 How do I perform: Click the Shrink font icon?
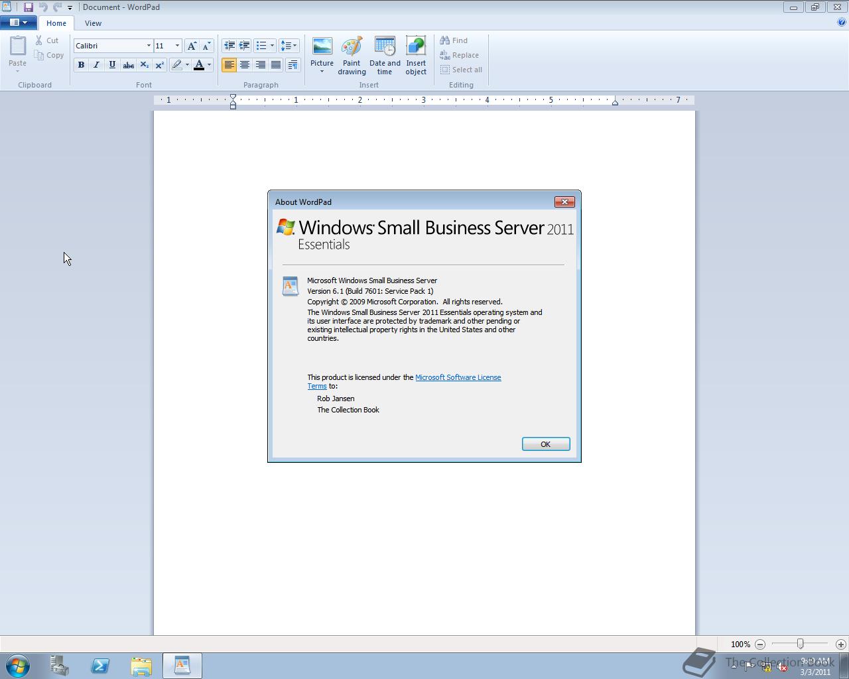coord(206,46)
